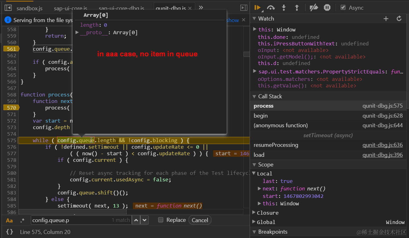This screenshot has width=409, height=238.
Task: Click 'this.d: undefined' watch entry
Action: coord(284,63)
